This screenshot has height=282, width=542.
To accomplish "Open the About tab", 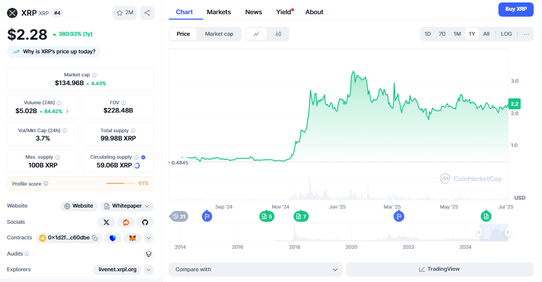I will [x=314, y=12].
